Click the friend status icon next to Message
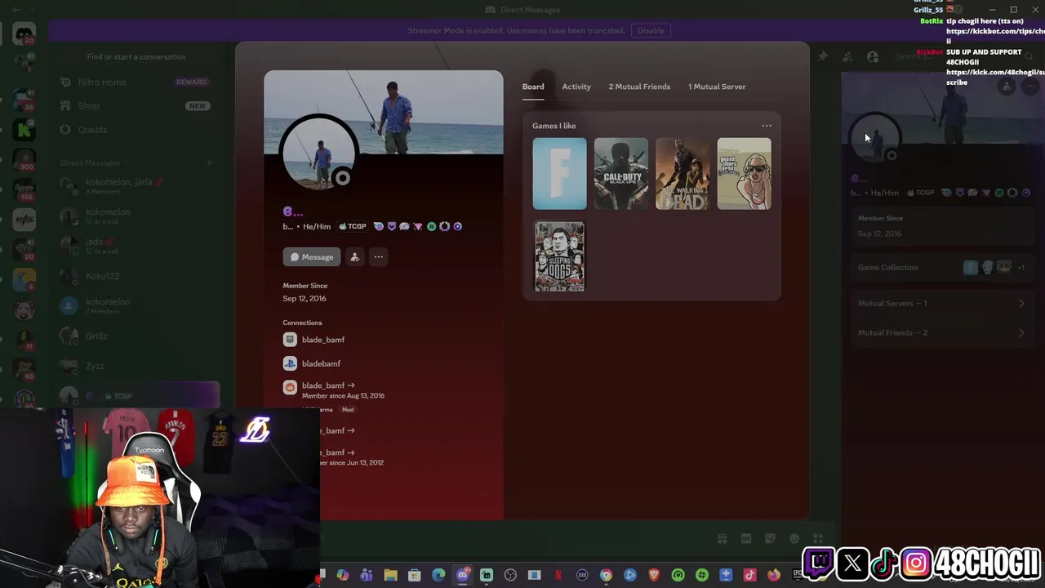The width and height of the screenshot is (1045, 588). coord(354,257)
